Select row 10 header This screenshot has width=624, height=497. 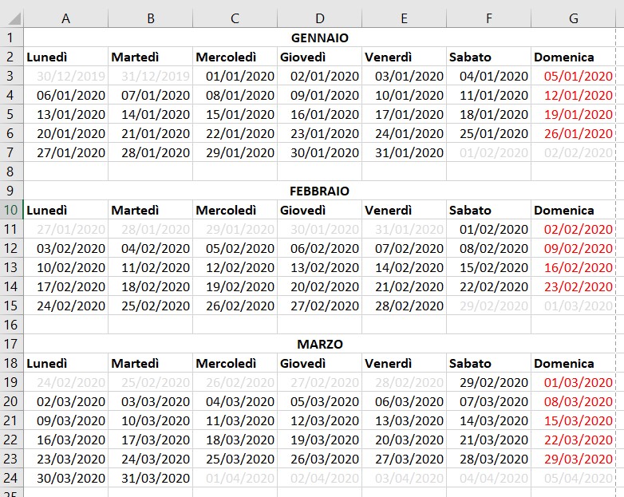click(11, 211)
